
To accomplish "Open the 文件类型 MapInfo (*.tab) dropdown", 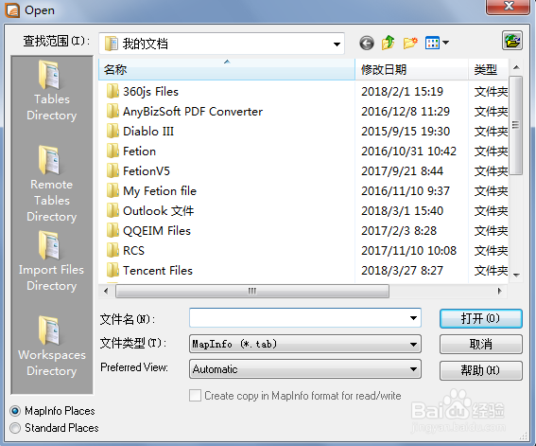I will click(305, 344).
